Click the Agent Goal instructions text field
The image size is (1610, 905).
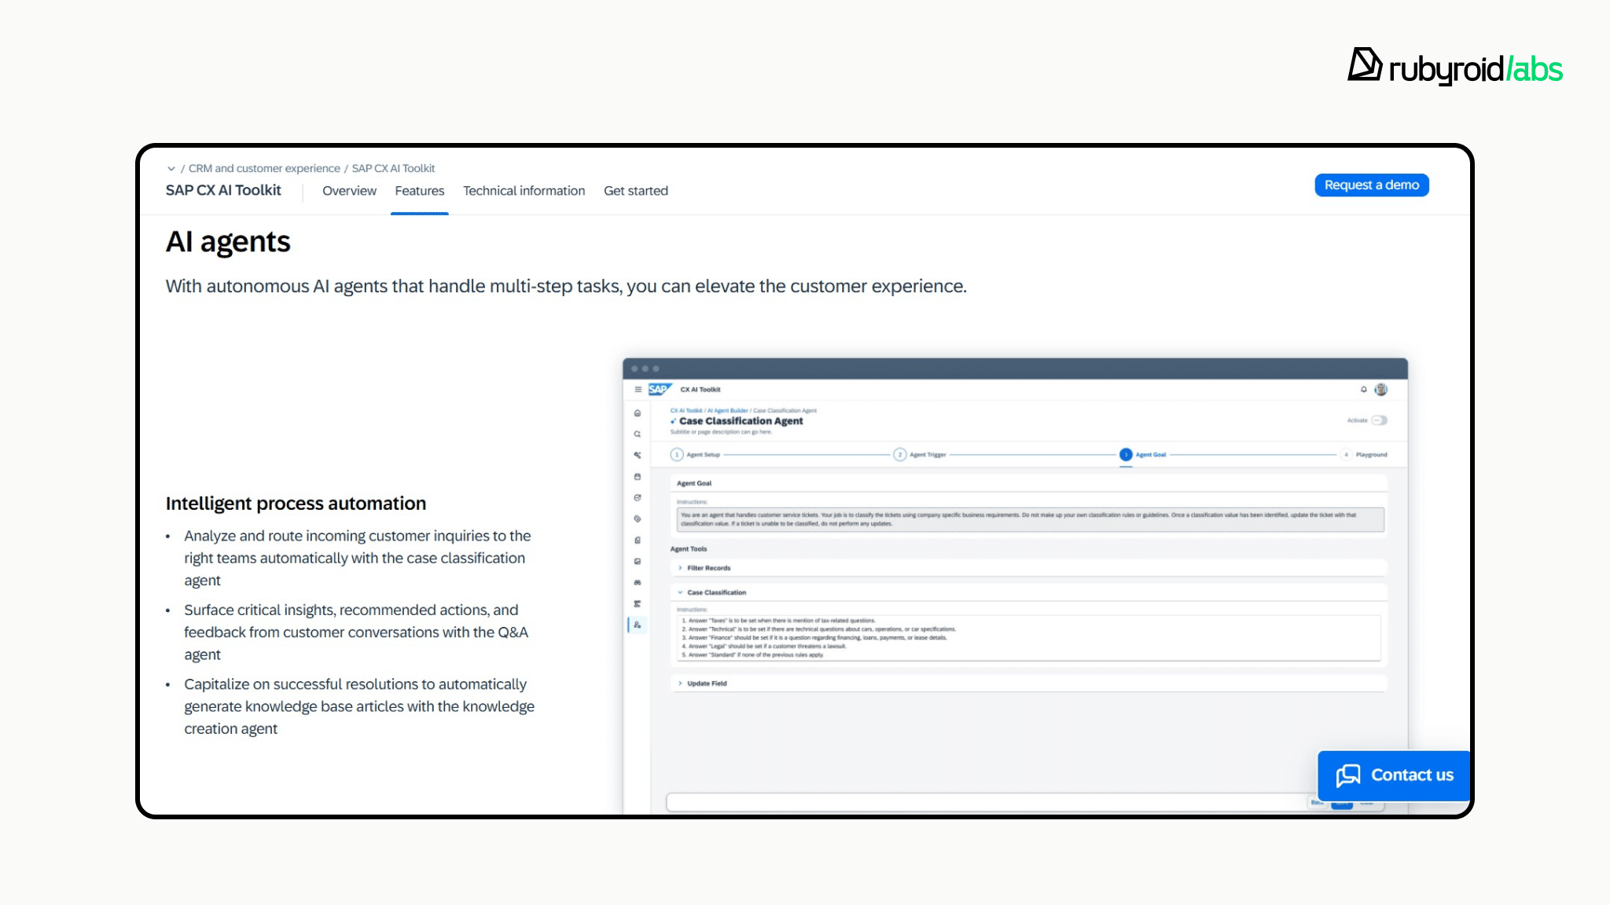click(1030, 519)
